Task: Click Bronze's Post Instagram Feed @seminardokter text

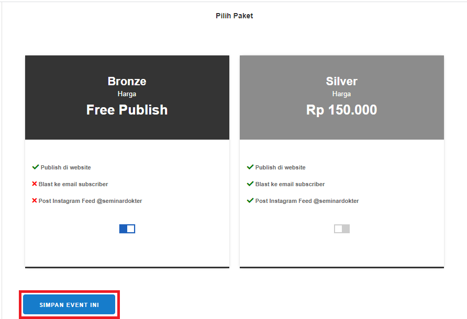Action: 90,201
